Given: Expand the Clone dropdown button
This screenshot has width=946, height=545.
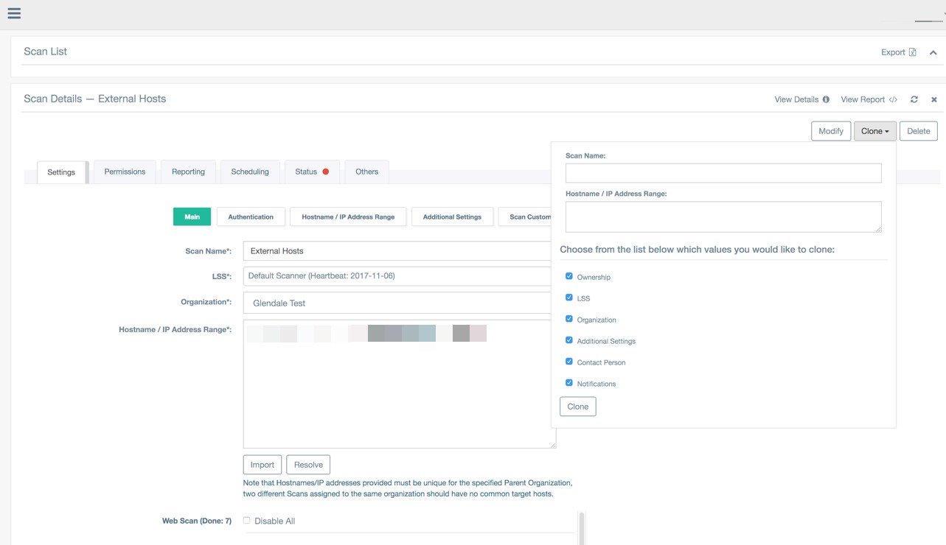Looking at the screenshot, I should pyautogui.click(x=874, y=131).
